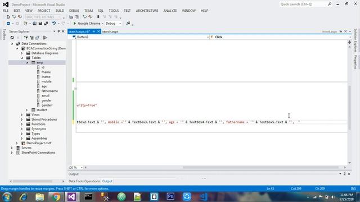
Task: Collapse the emp table node
Action: point(27,62)
